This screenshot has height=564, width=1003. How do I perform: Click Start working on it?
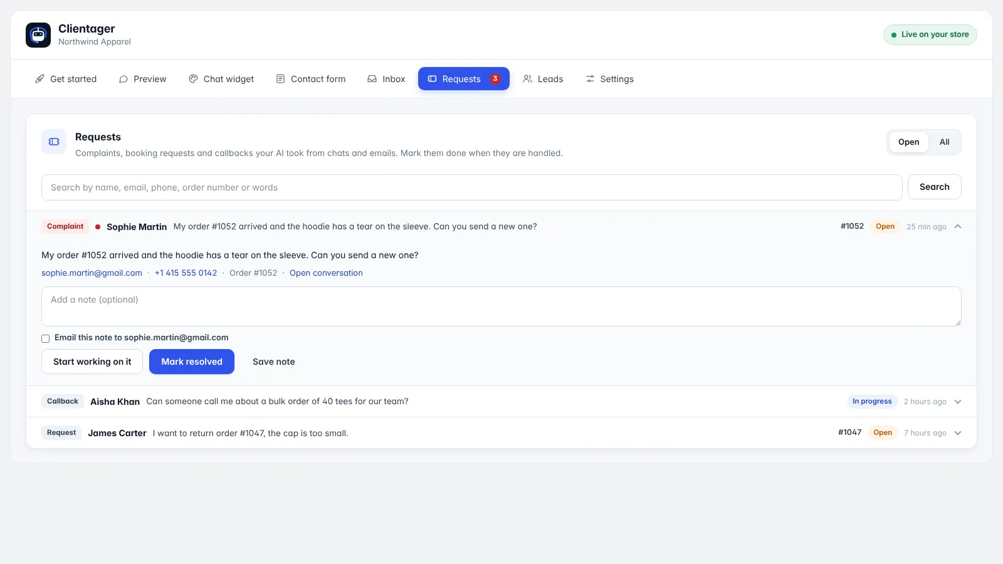(x=92, y=362)
